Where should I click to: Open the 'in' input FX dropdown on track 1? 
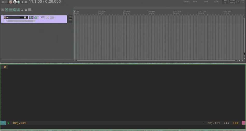52,18
